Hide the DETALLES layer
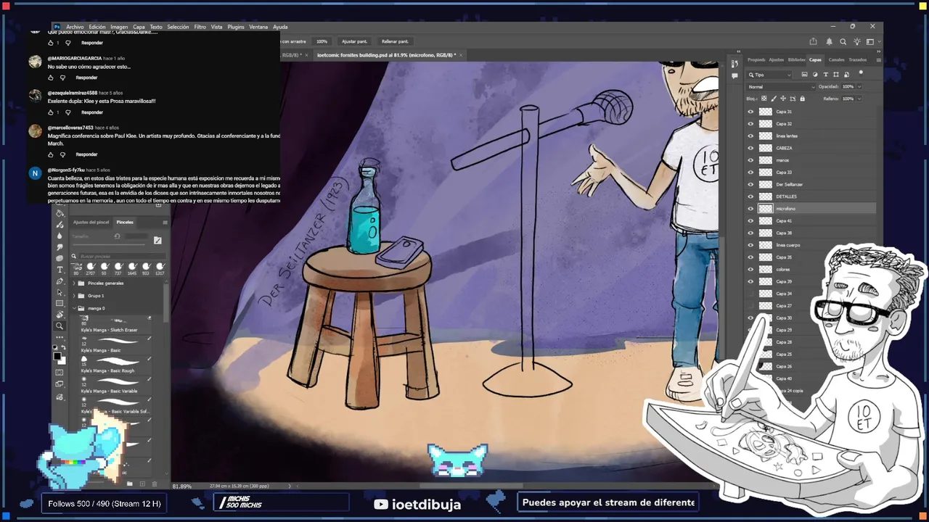This screenshot has height=522, width=929. tap(750, 196)
